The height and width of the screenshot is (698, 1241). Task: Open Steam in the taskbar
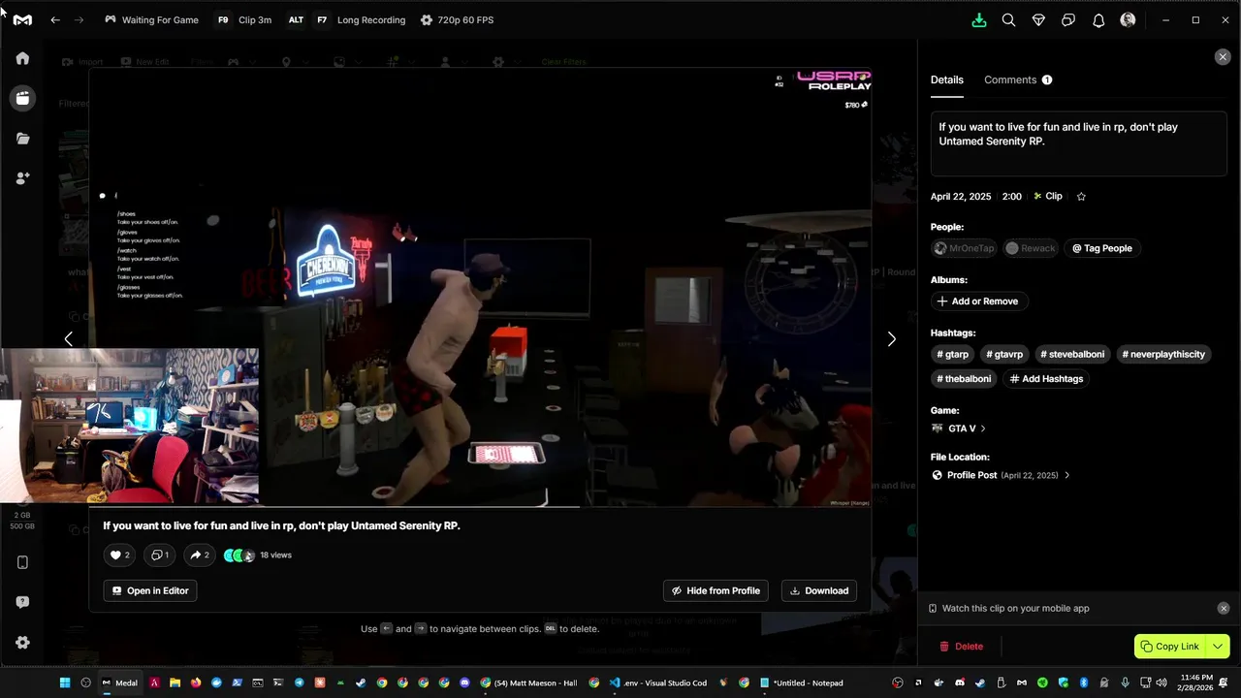pos(361,682)
